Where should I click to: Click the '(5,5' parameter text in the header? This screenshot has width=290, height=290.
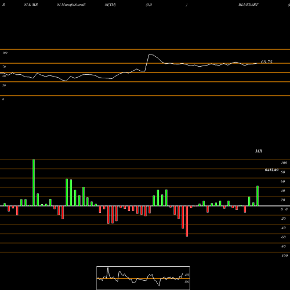tap(149, 5)
